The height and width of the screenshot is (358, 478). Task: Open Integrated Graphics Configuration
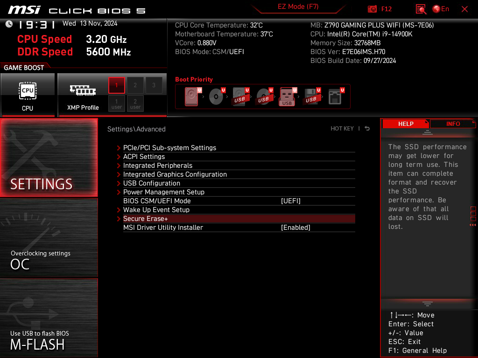[x=239, y=174]
